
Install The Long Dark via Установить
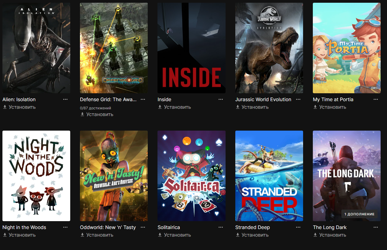330,235
